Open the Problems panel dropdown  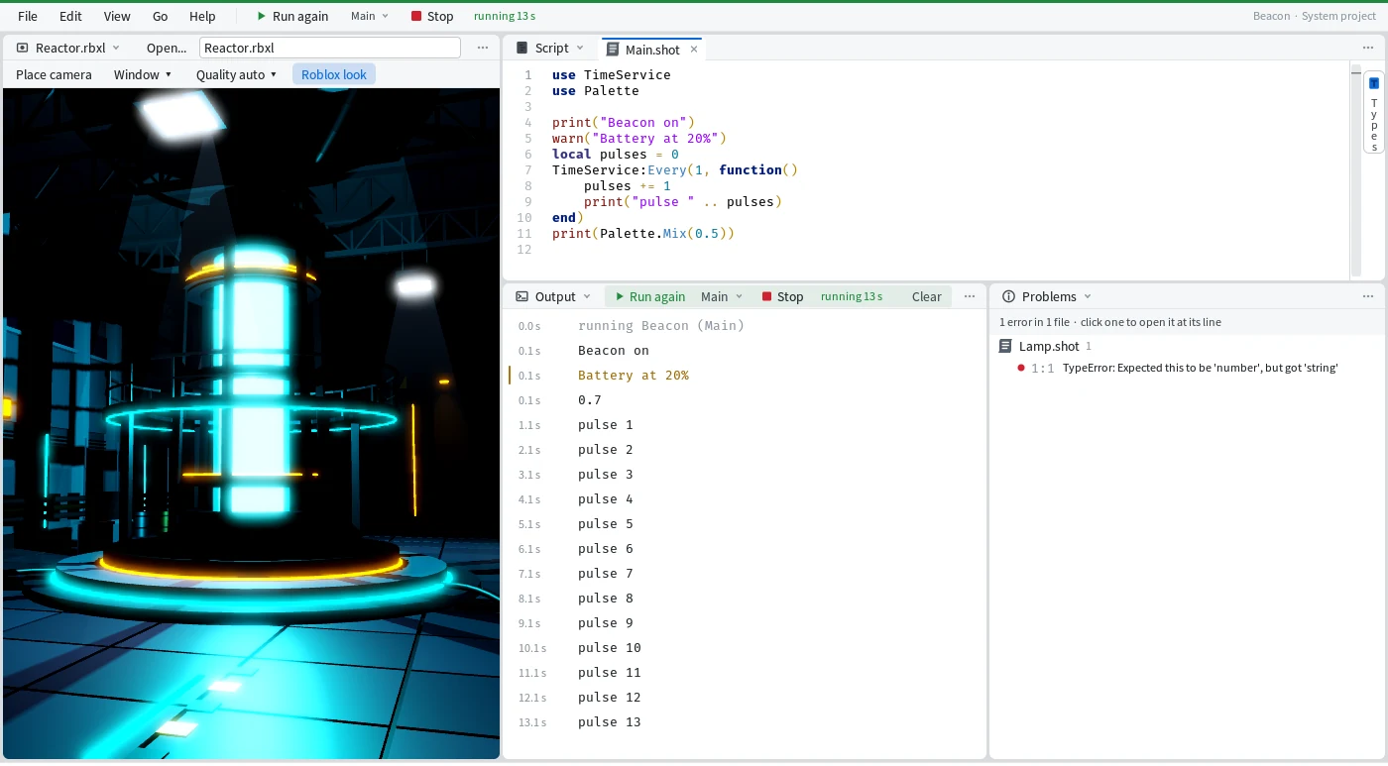coord(1047,296)
